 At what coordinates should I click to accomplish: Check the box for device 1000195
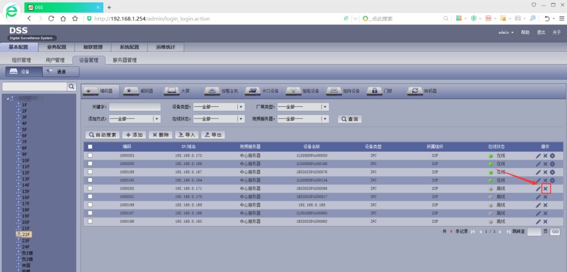[90, 180]
